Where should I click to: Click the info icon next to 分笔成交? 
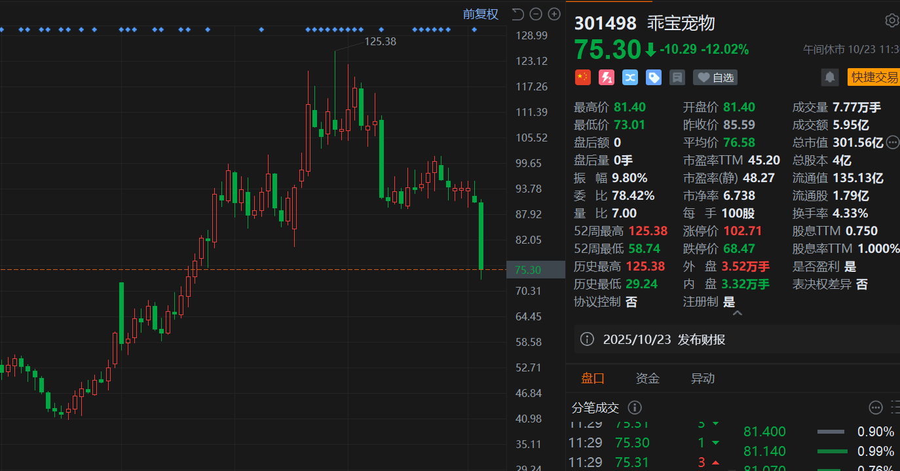click(635, 407)
